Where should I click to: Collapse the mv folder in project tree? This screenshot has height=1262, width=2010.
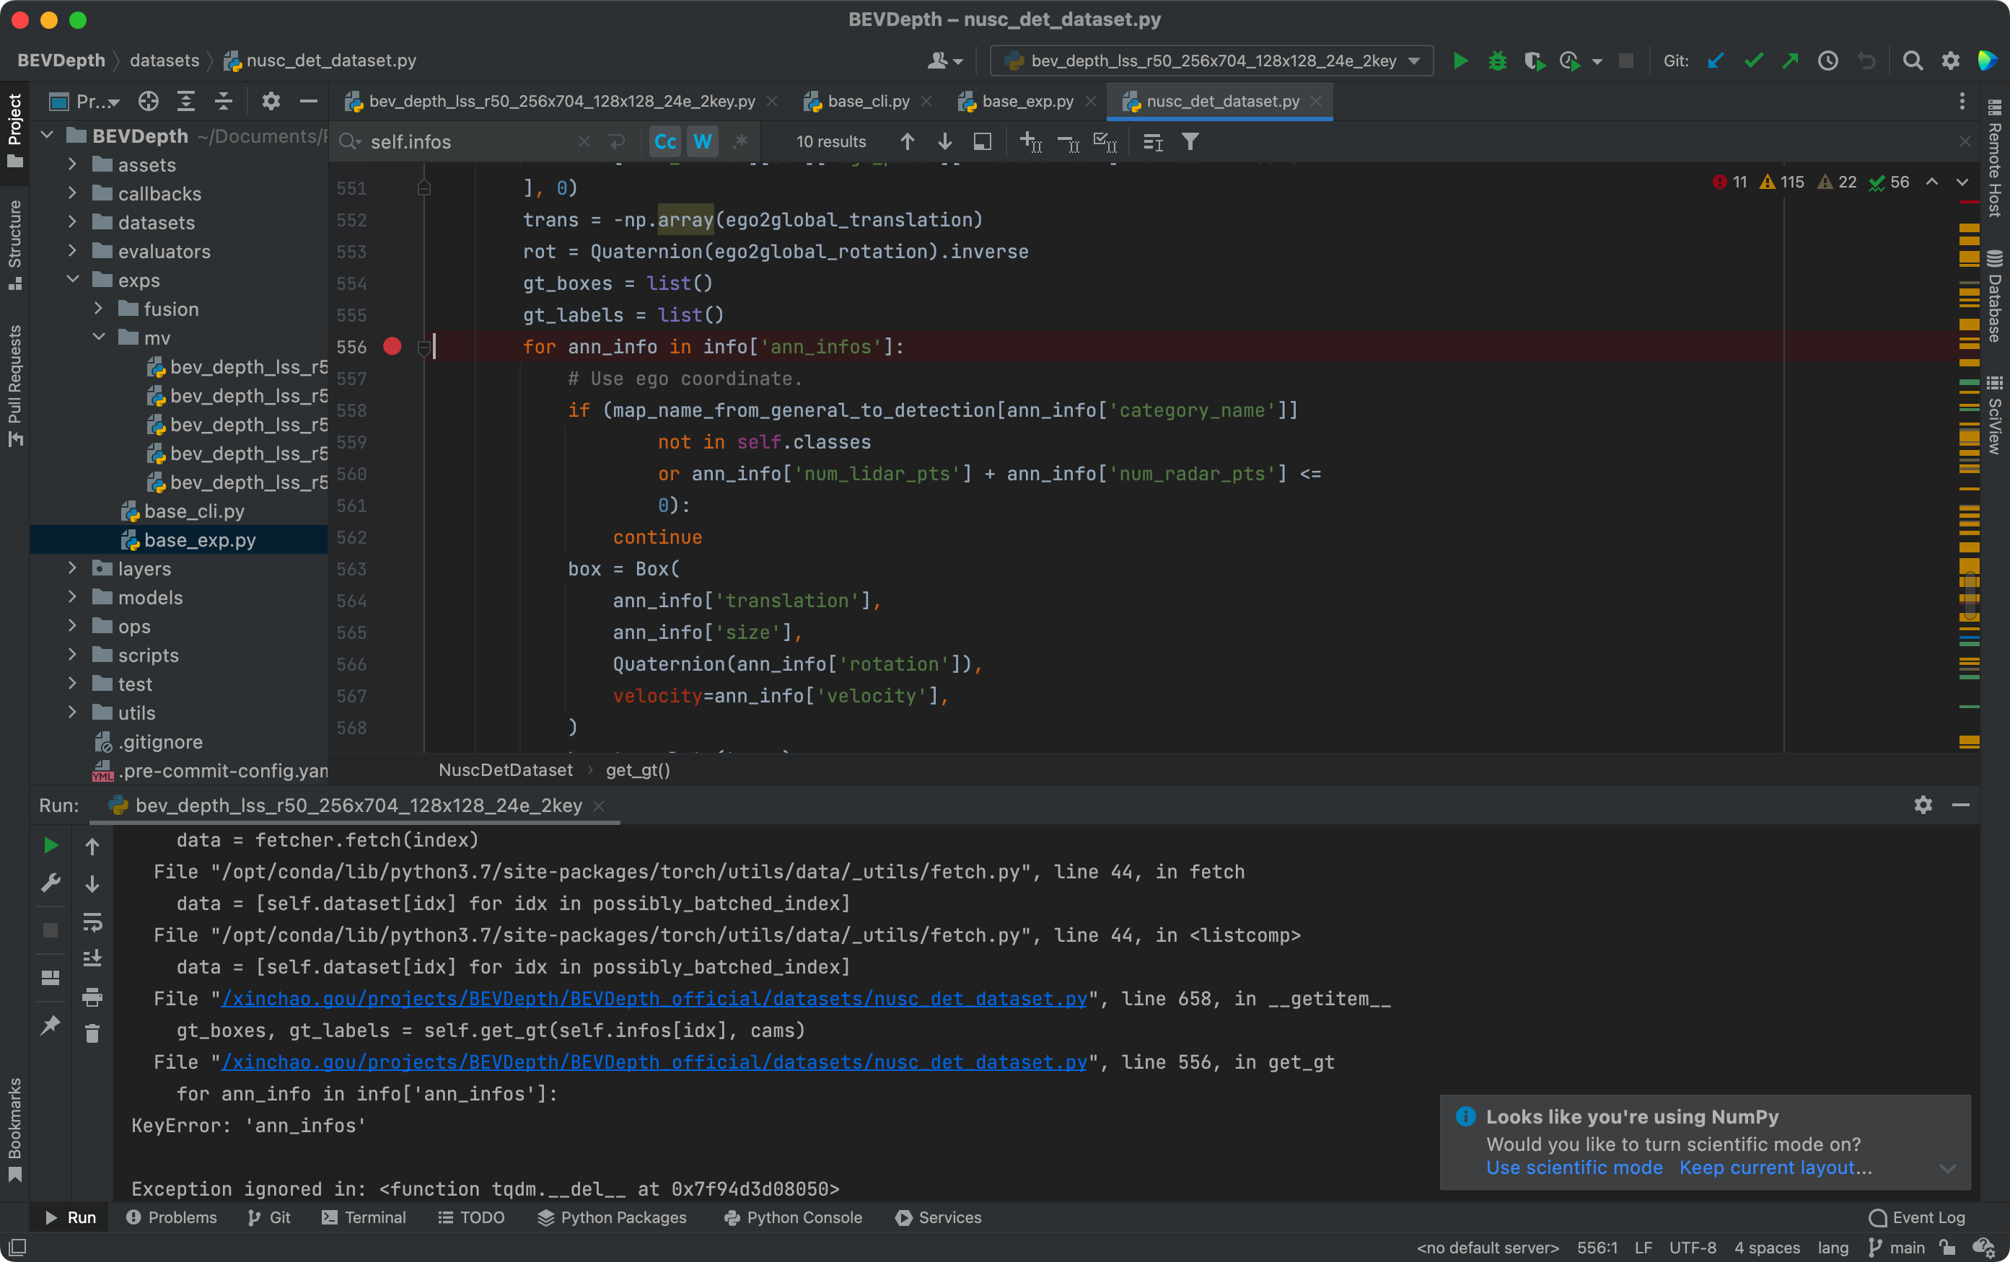point(100,337)
